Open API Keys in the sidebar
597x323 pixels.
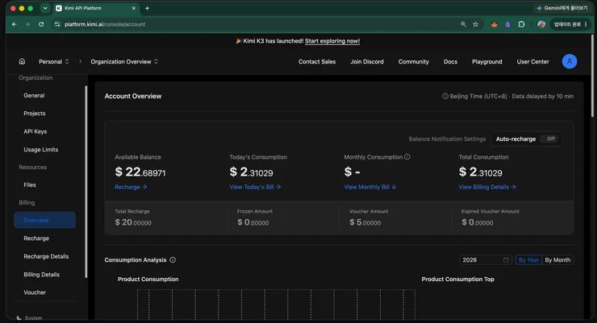[x=35, y=131]
